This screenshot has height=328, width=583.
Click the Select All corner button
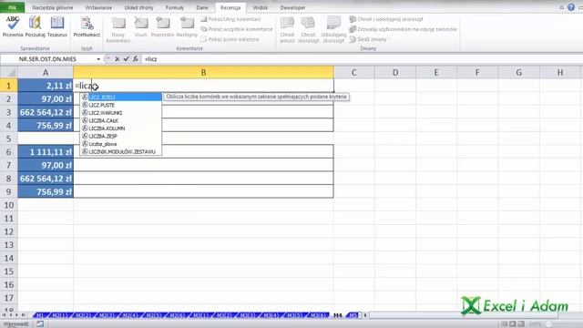tap(8, 73)
